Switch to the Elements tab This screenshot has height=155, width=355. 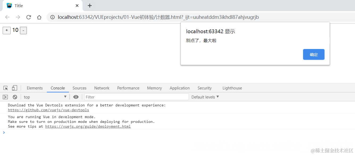(x=35, y=88)
